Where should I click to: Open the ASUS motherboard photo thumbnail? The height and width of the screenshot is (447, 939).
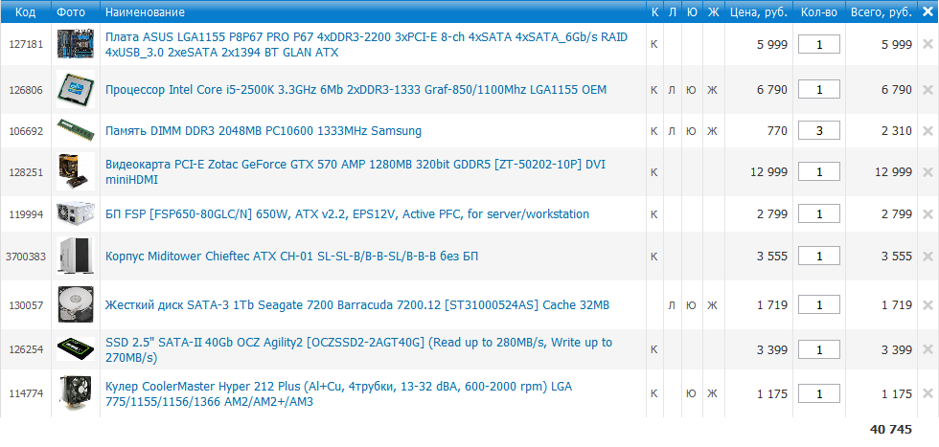coord(76,44)
